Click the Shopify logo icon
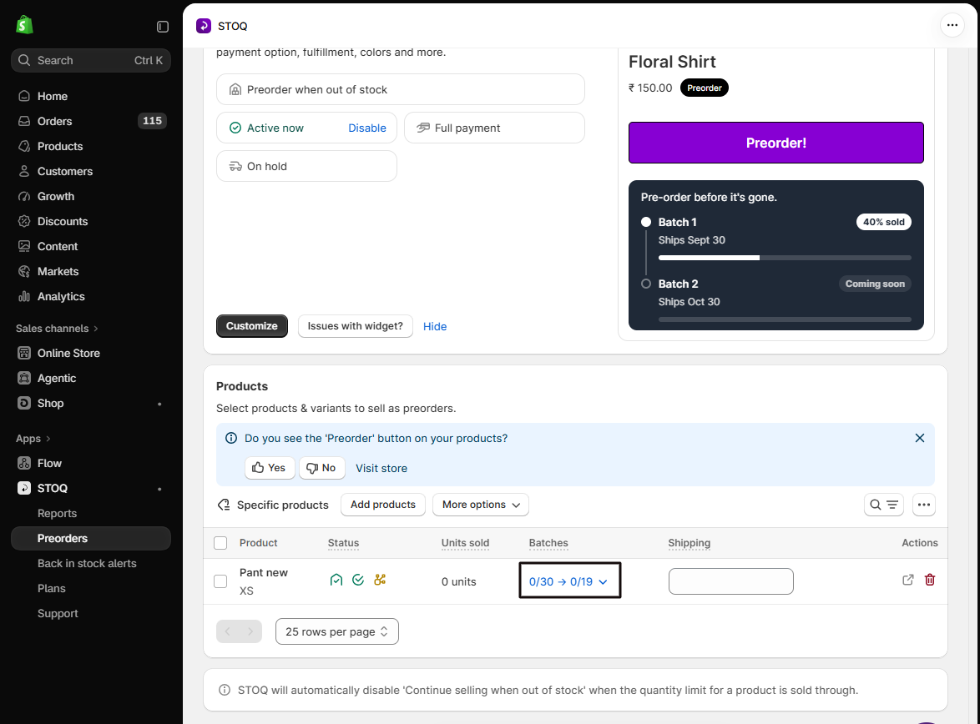980x724 pixels. 24,25
